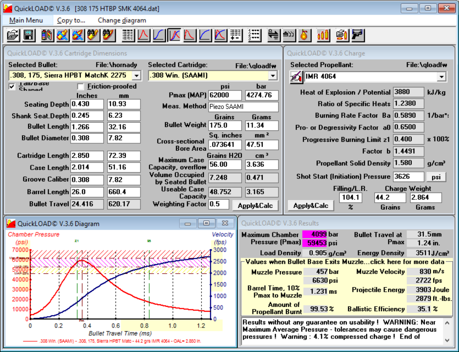The width and height of the screenshot is (459, 352).
Task: Click the propellant edit icon beside IMR 4064
Action: [296, 77]
